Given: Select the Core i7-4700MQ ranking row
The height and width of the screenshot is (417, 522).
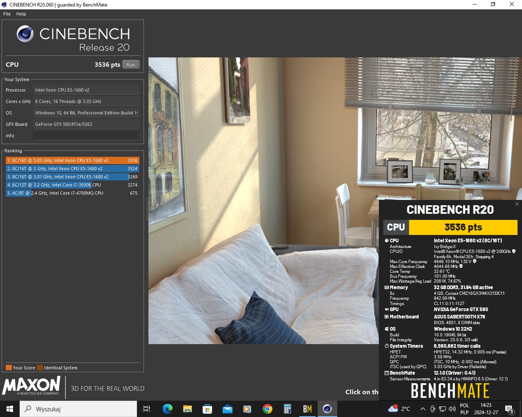Looking at the screenshot, I should pyautogui.click(x=73, y=193).
